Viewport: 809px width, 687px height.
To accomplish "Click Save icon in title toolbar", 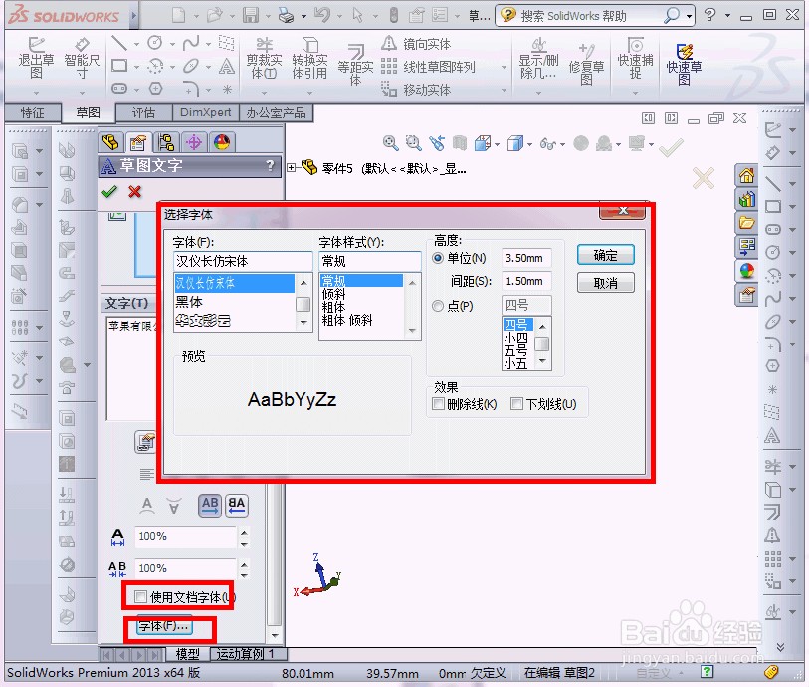I will 251,16.
